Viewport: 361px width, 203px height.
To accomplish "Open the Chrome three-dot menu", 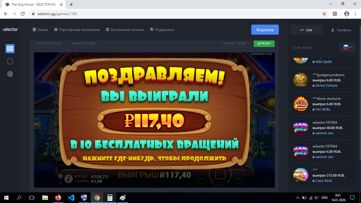I will click(355, 14).
